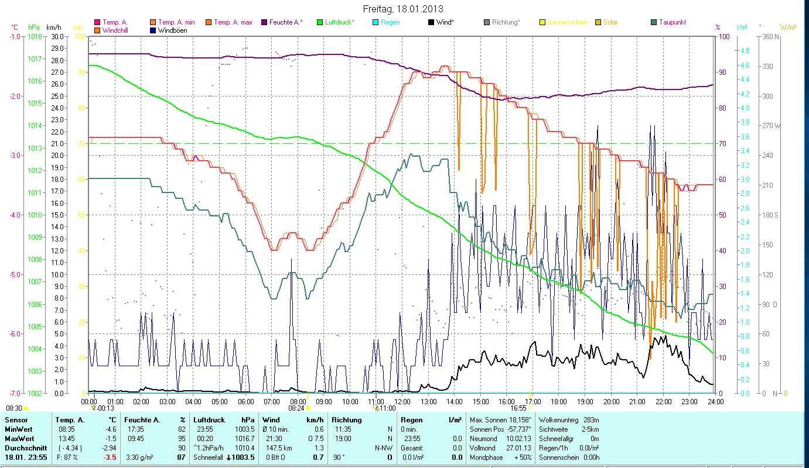Click the sun icon next to 08:30
Image resolution: width=809 pixels, height=468 pixels.
[26, 408]
